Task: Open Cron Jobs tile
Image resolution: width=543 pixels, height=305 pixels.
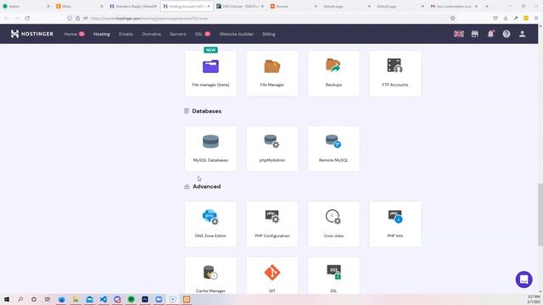Action: pos(333,224)
